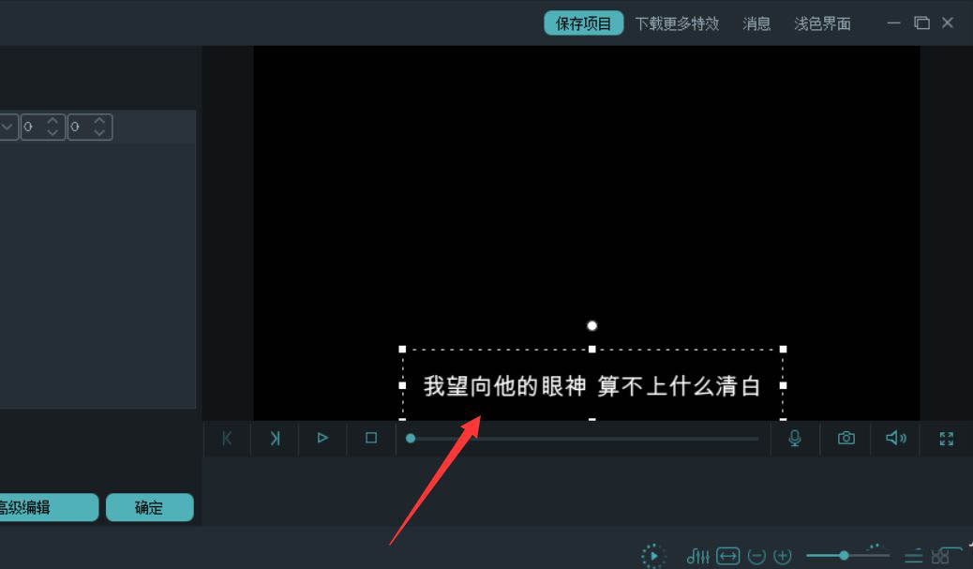Click the track management grid icon

941,555
